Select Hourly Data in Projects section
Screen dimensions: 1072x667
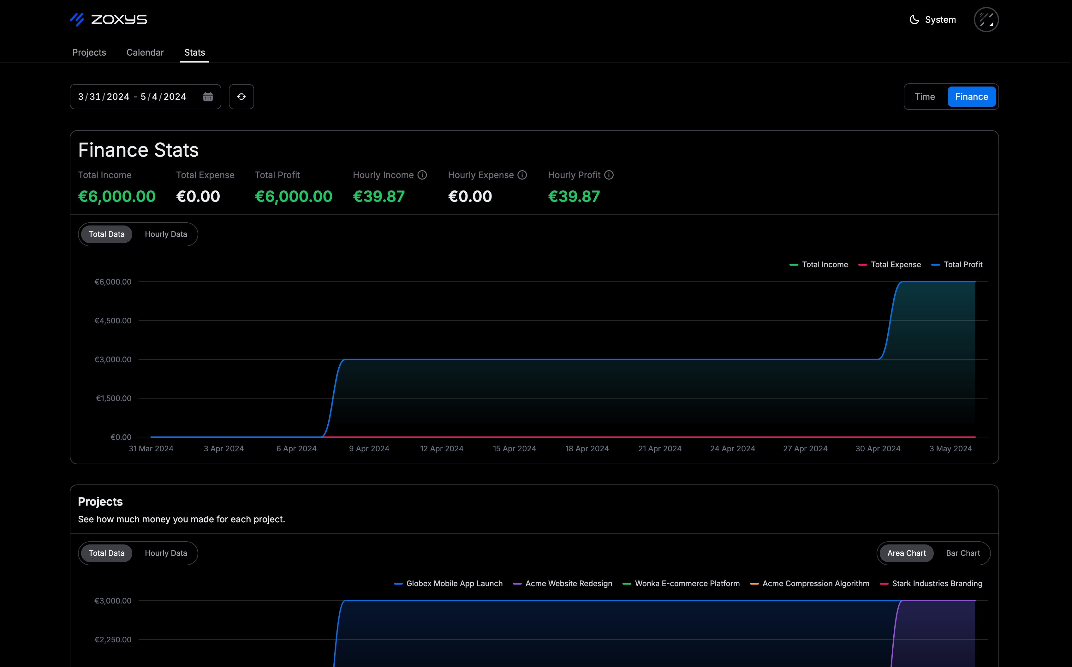166,553
